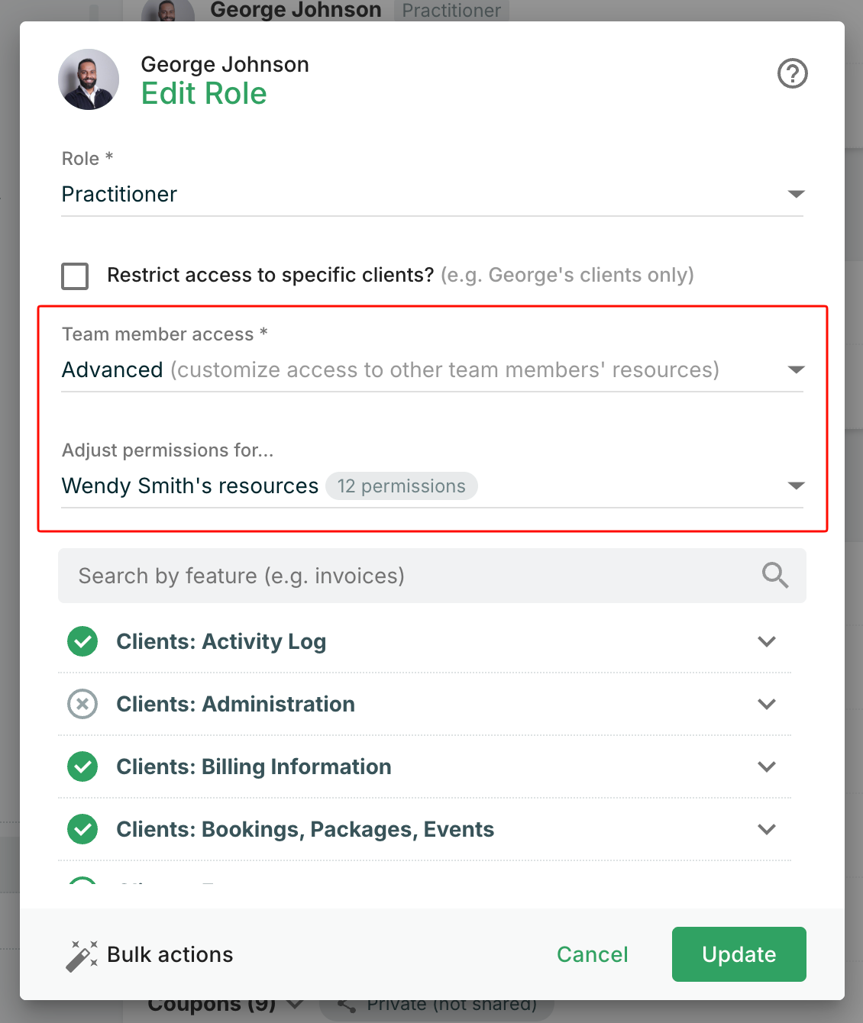
Task: Click the Search by feature input field
Action: pos(412,576)
